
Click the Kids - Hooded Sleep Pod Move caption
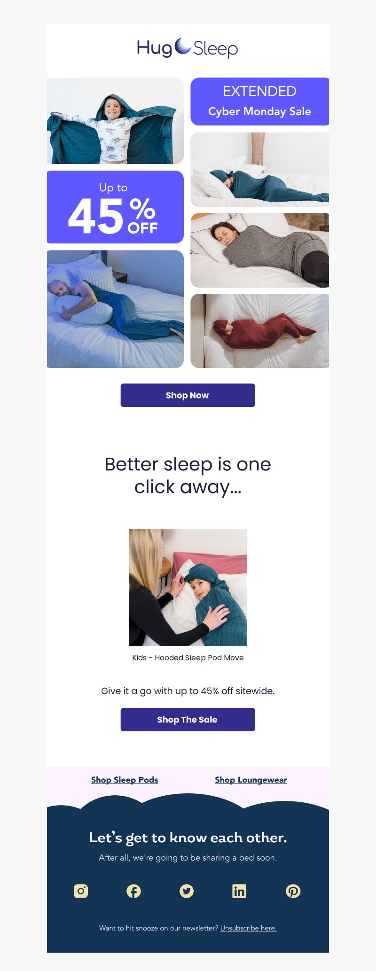pyautogui.click(x=188, y=658)
